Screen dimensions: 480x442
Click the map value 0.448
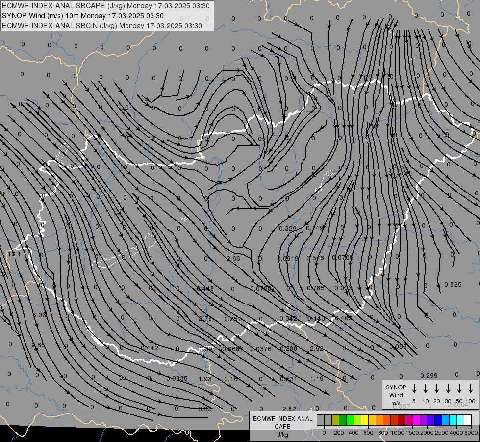pyautogui.click(x=205, y=289)
